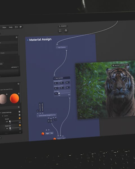Screen dimensions: 135x169
Task: Click the assign icon above the orange sphere
Action: [x=19, y=94]
